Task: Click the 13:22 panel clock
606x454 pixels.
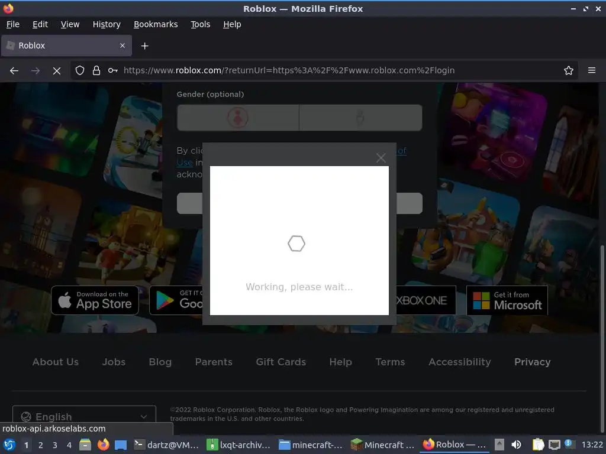Action: click(x=592, y=445)
